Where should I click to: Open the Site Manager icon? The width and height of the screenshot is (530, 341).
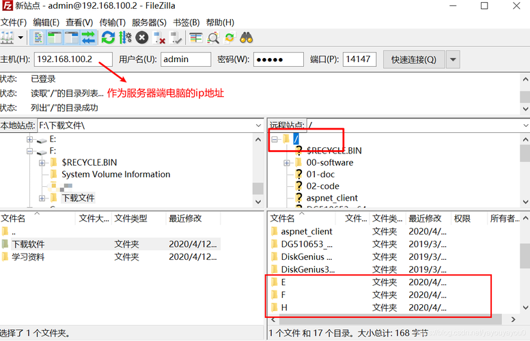tap(7, 38)
